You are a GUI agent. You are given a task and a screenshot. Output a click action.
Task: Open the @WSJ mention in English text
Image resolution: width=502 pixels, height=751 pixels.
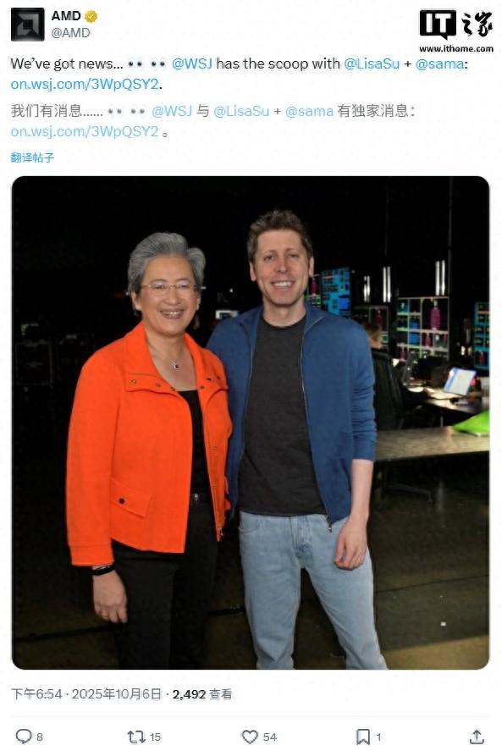(191, 64)
